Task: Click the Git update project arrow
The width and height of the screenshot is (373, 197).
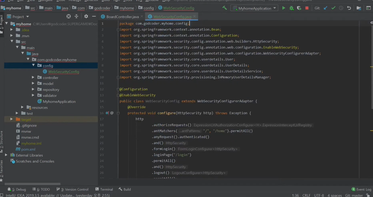Action: (x=325, y=8)
